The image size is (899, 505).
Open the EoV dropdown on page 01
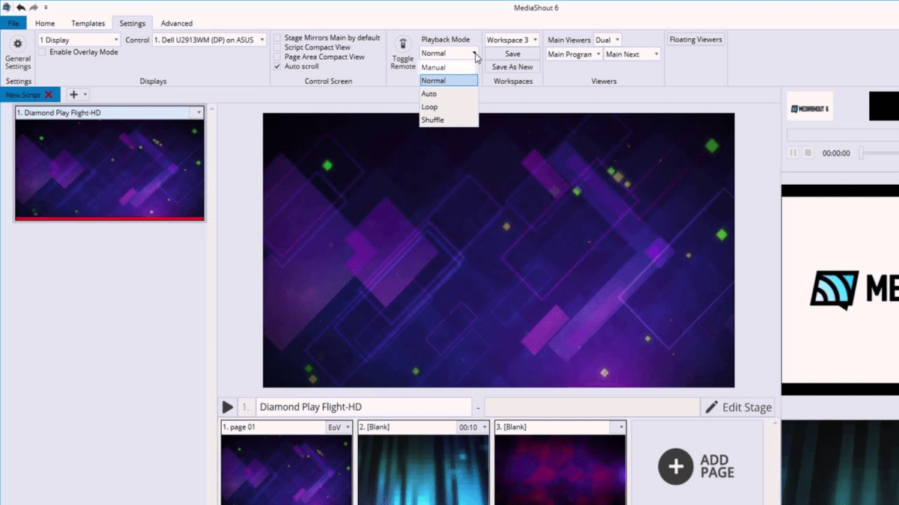pos(339,427)
